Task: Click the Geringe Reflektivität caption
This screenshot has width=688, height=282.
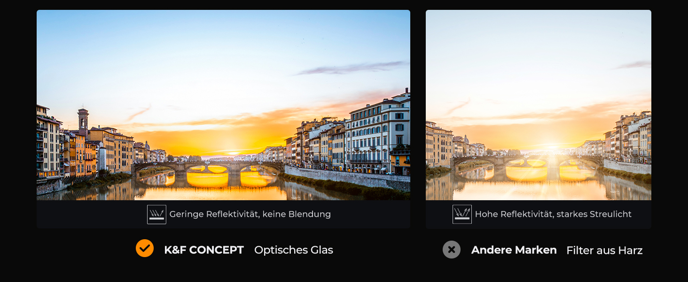Action: coord(250,214)
